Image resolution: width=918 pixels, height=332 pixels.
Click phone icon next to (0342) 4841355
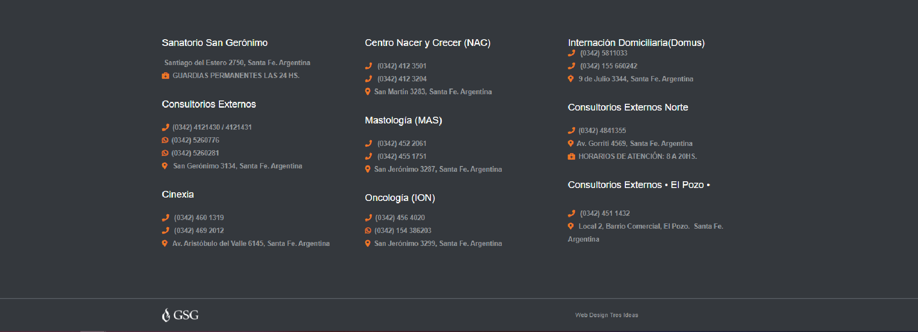click(571, 131)
